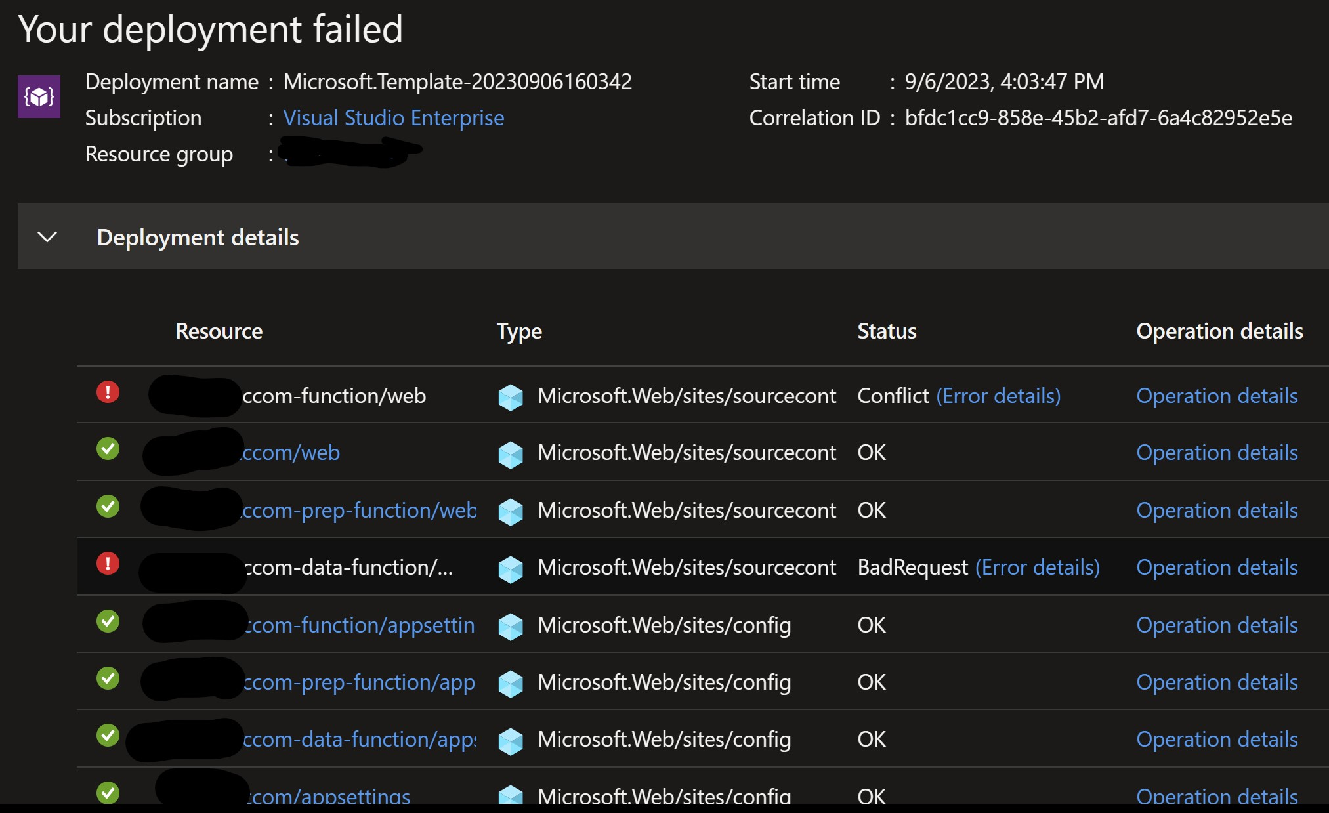Click the green checkmark beside ccom-function/appsettings

[x=108, y=621]
